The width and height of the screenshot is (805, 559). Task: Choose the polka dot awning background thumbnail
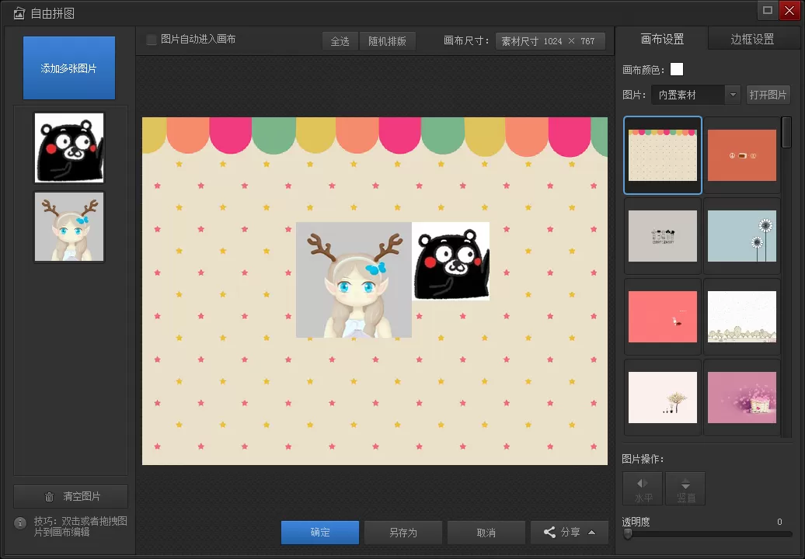[663, 155]
